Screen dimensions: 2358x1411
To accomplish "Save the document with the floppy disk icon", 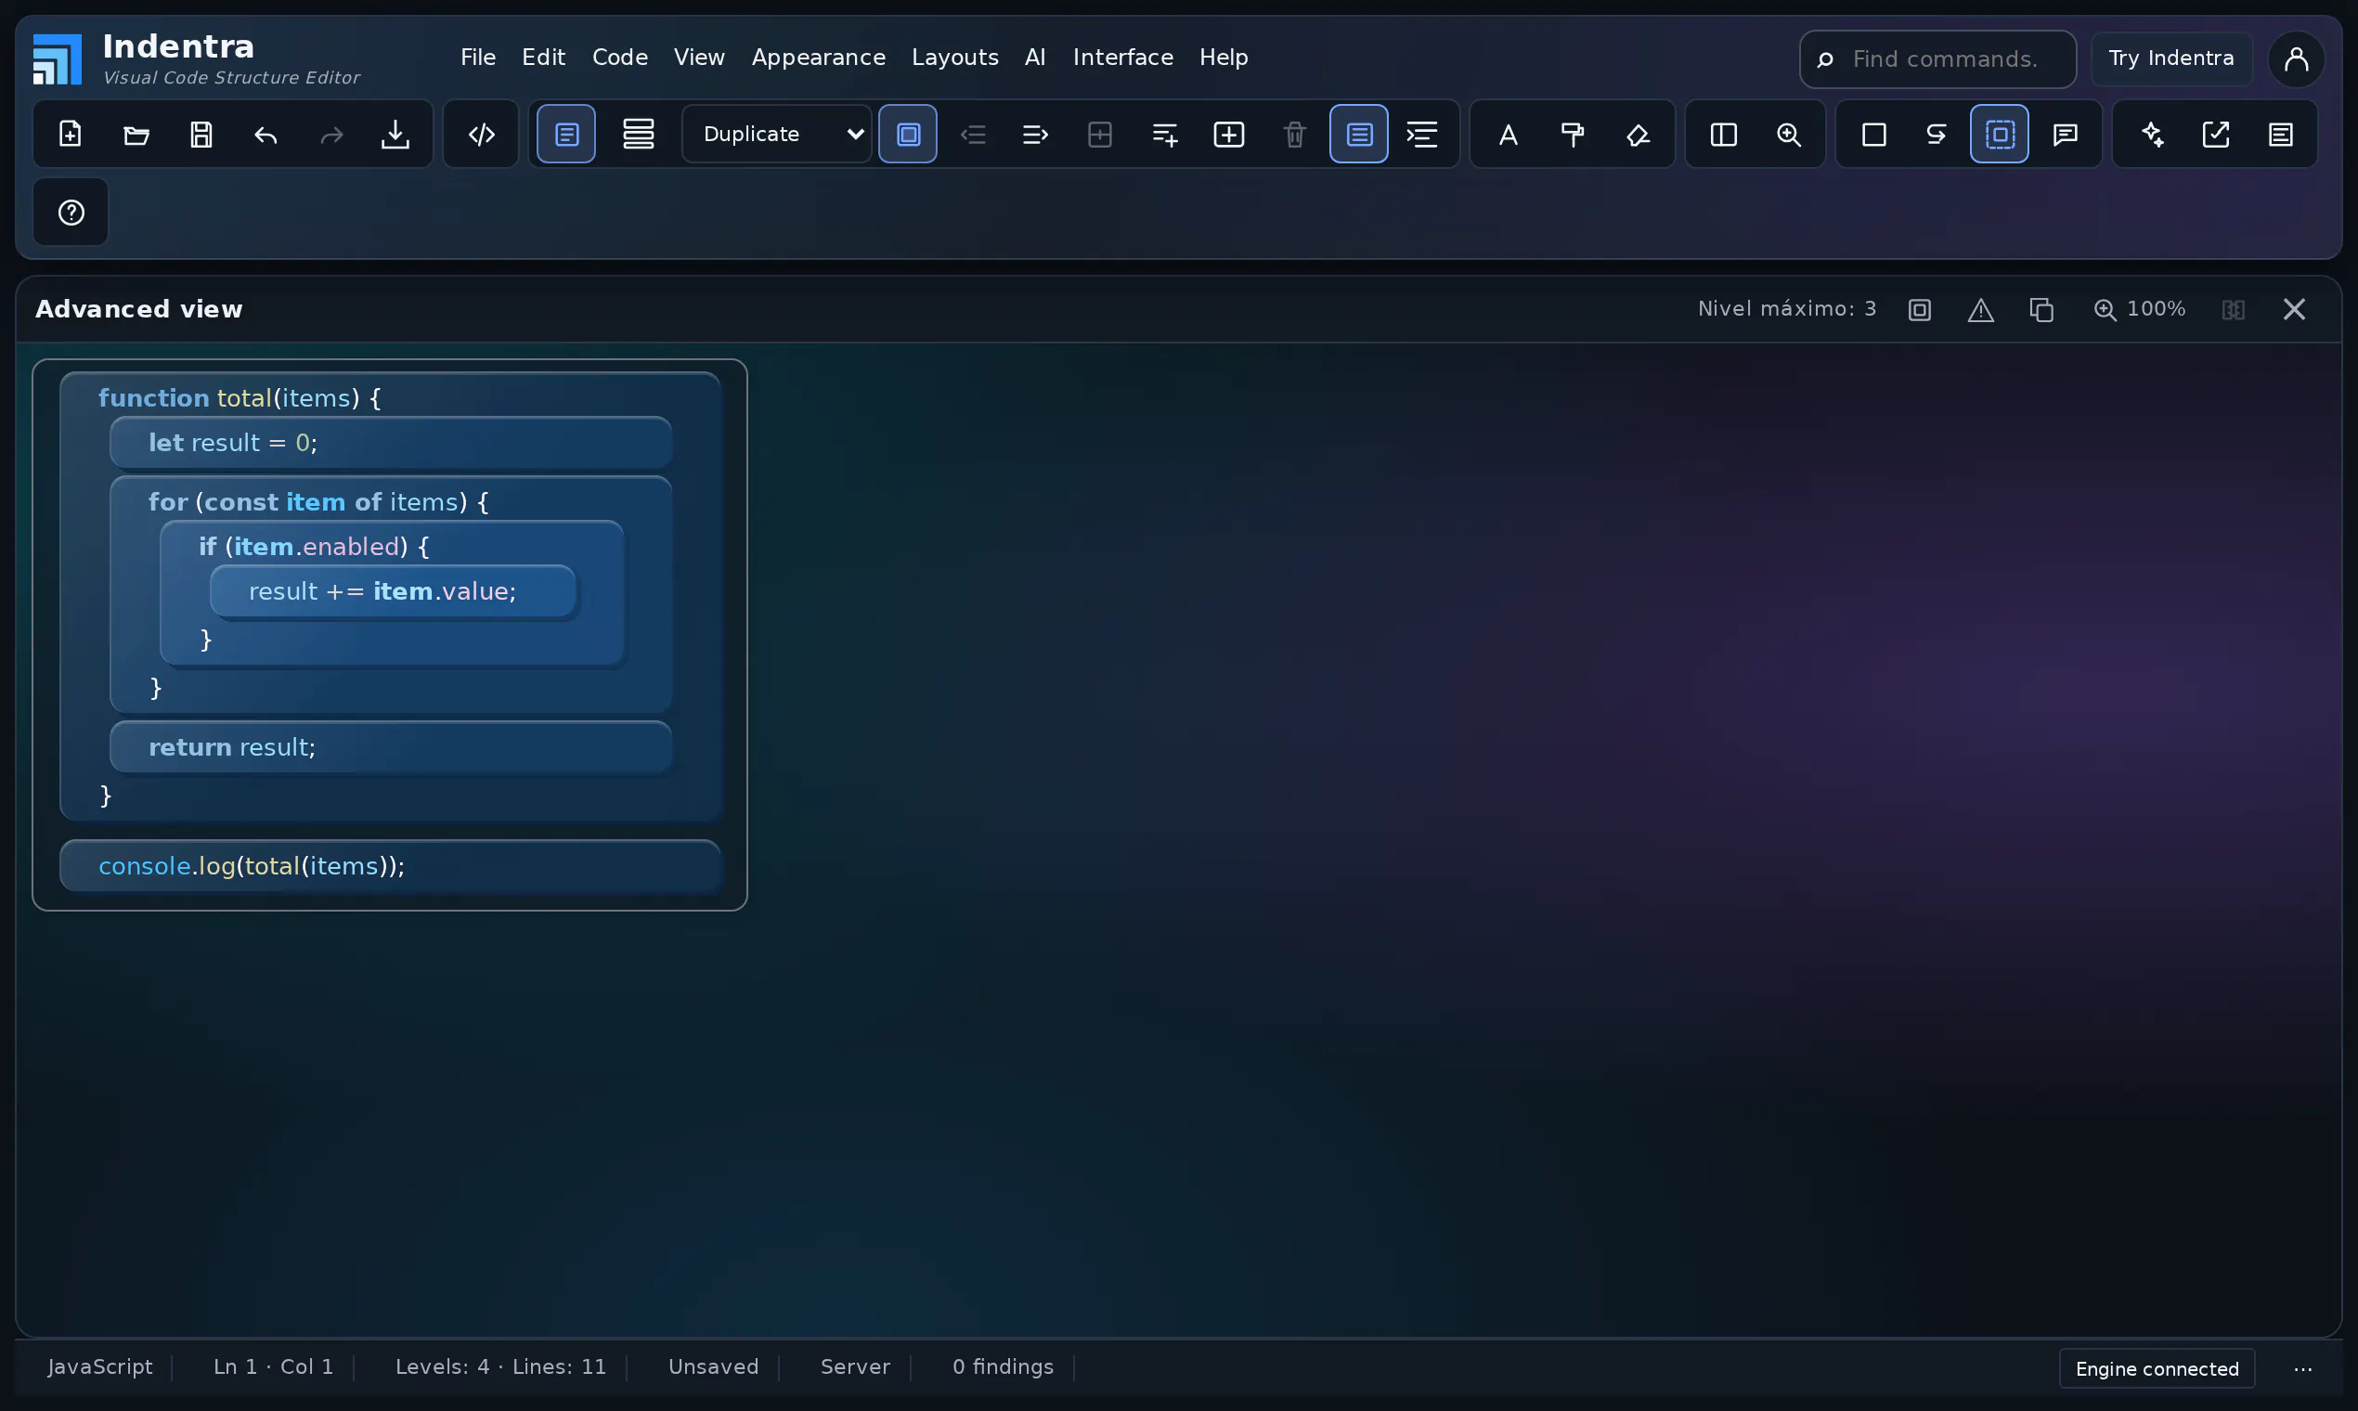I will [201, 134].
